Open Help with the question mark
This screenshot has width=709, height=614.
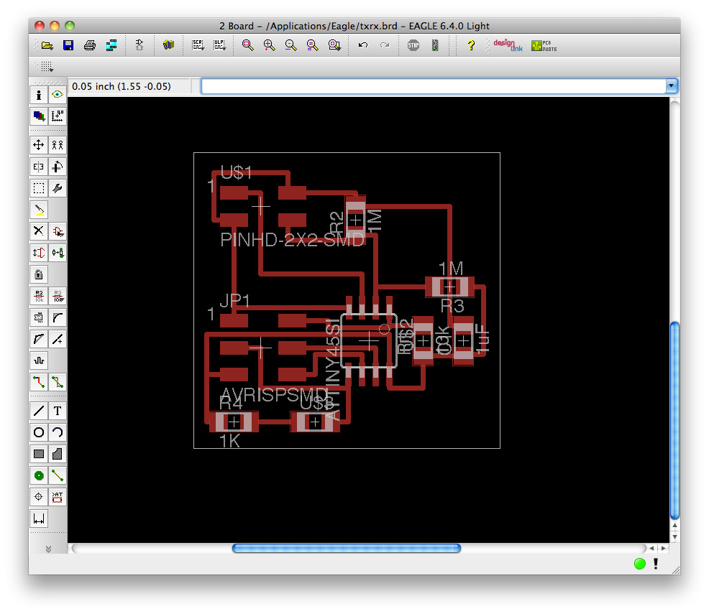[x=471, y=45]
